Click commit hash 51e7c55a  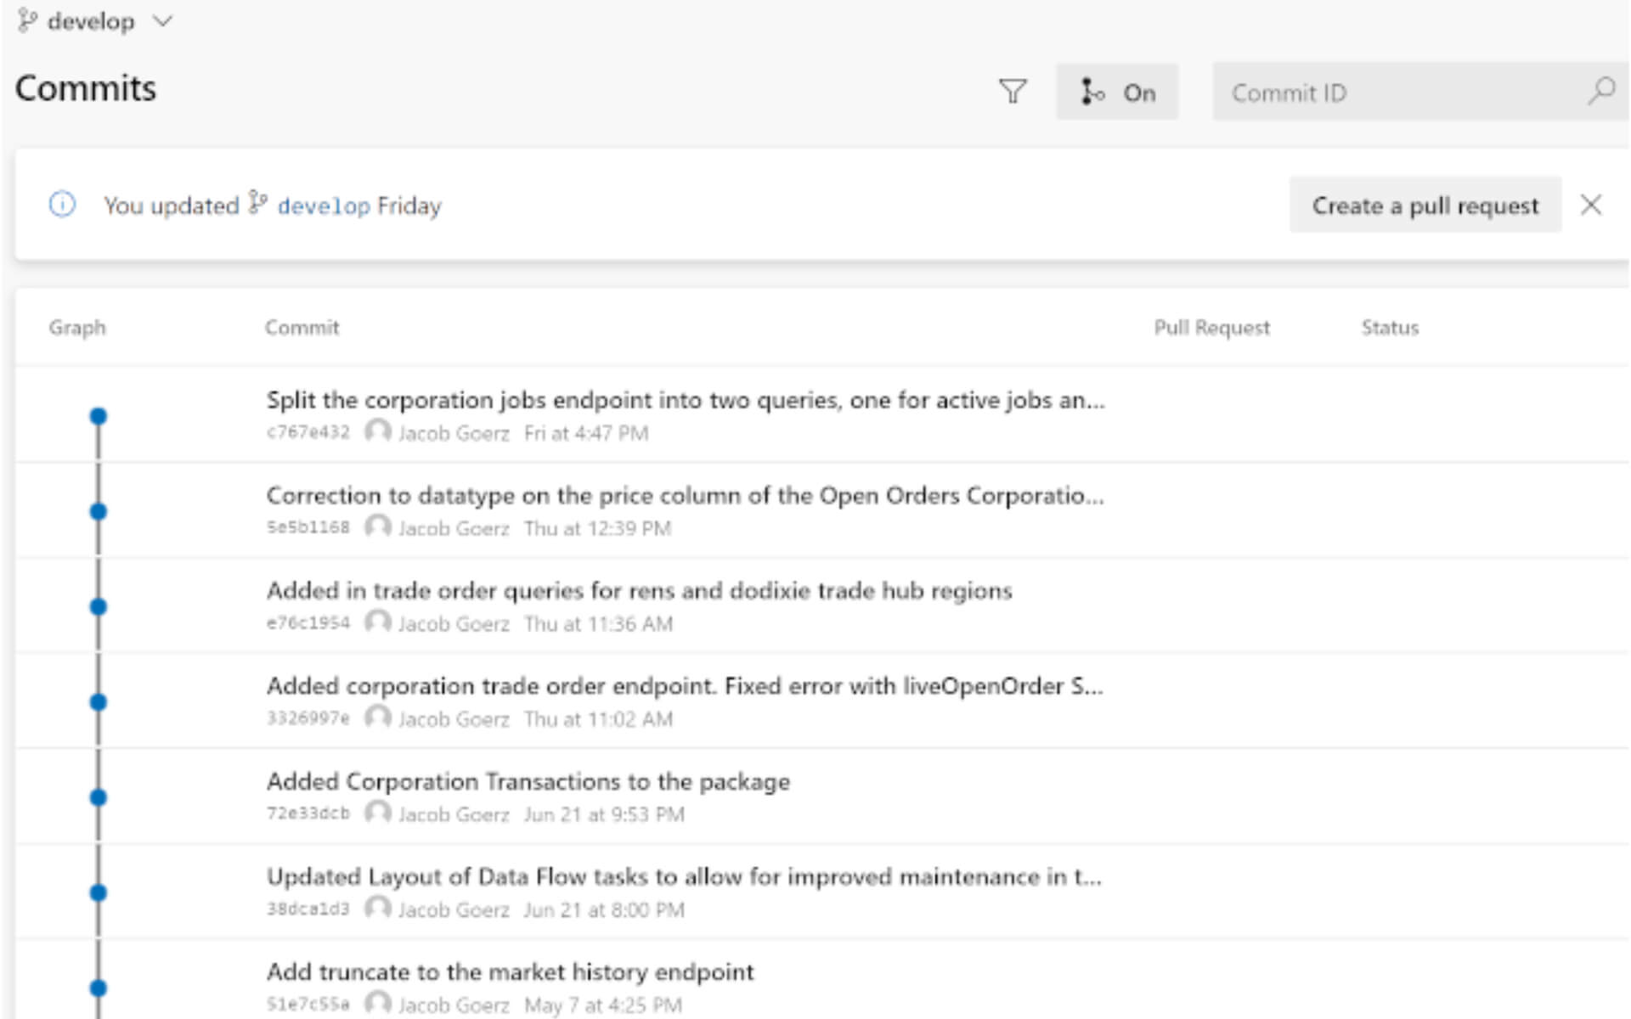coord(308,1004)
